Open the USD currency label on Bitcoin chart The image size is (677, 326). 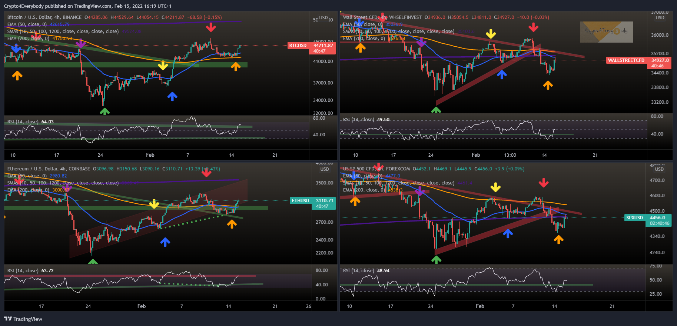(323, 18)
